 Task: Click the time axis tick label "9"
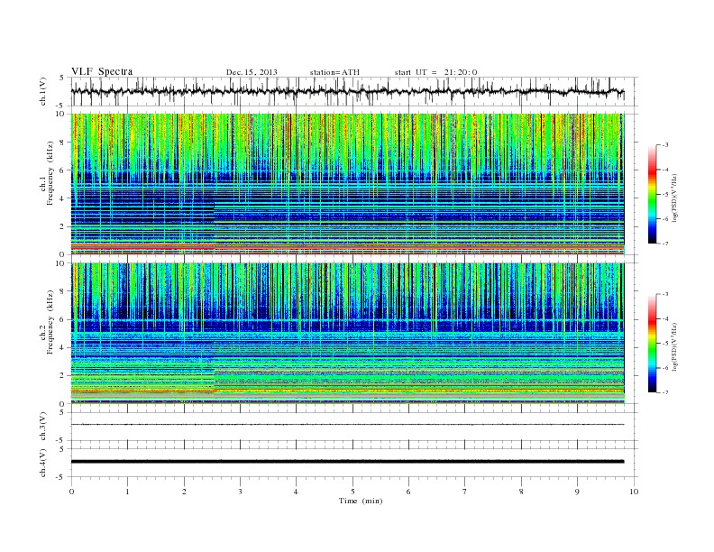click(577, 492)
